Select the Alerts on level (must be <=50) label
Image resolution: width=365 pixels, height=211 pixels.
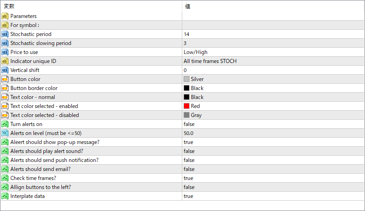click(46, 133)
